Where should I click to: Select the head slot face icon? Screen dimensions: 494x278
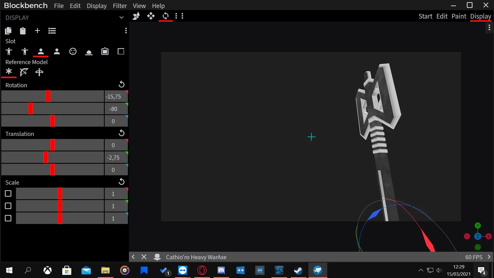point(73,51)
